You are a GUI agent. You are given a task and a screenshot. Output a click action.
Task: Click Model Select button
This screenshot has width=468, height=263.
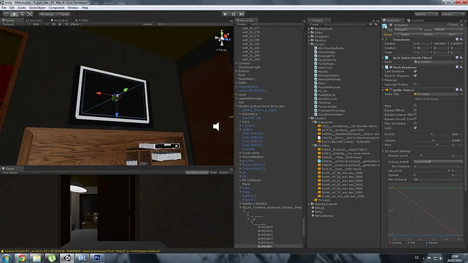(x=405, y=34)
